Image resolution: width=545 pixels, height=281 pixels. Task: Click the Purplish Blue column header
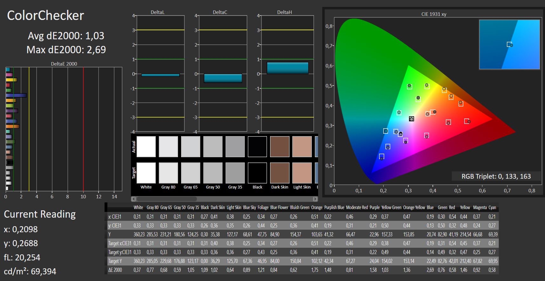click(334, 208)
